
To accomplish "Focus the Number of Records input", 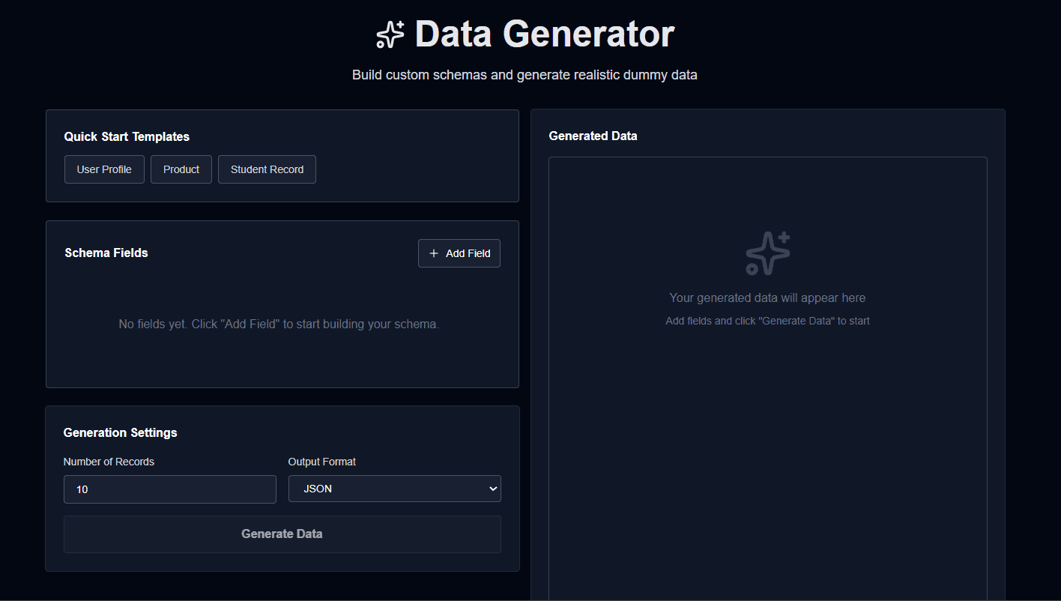I will tap(170, 489).
